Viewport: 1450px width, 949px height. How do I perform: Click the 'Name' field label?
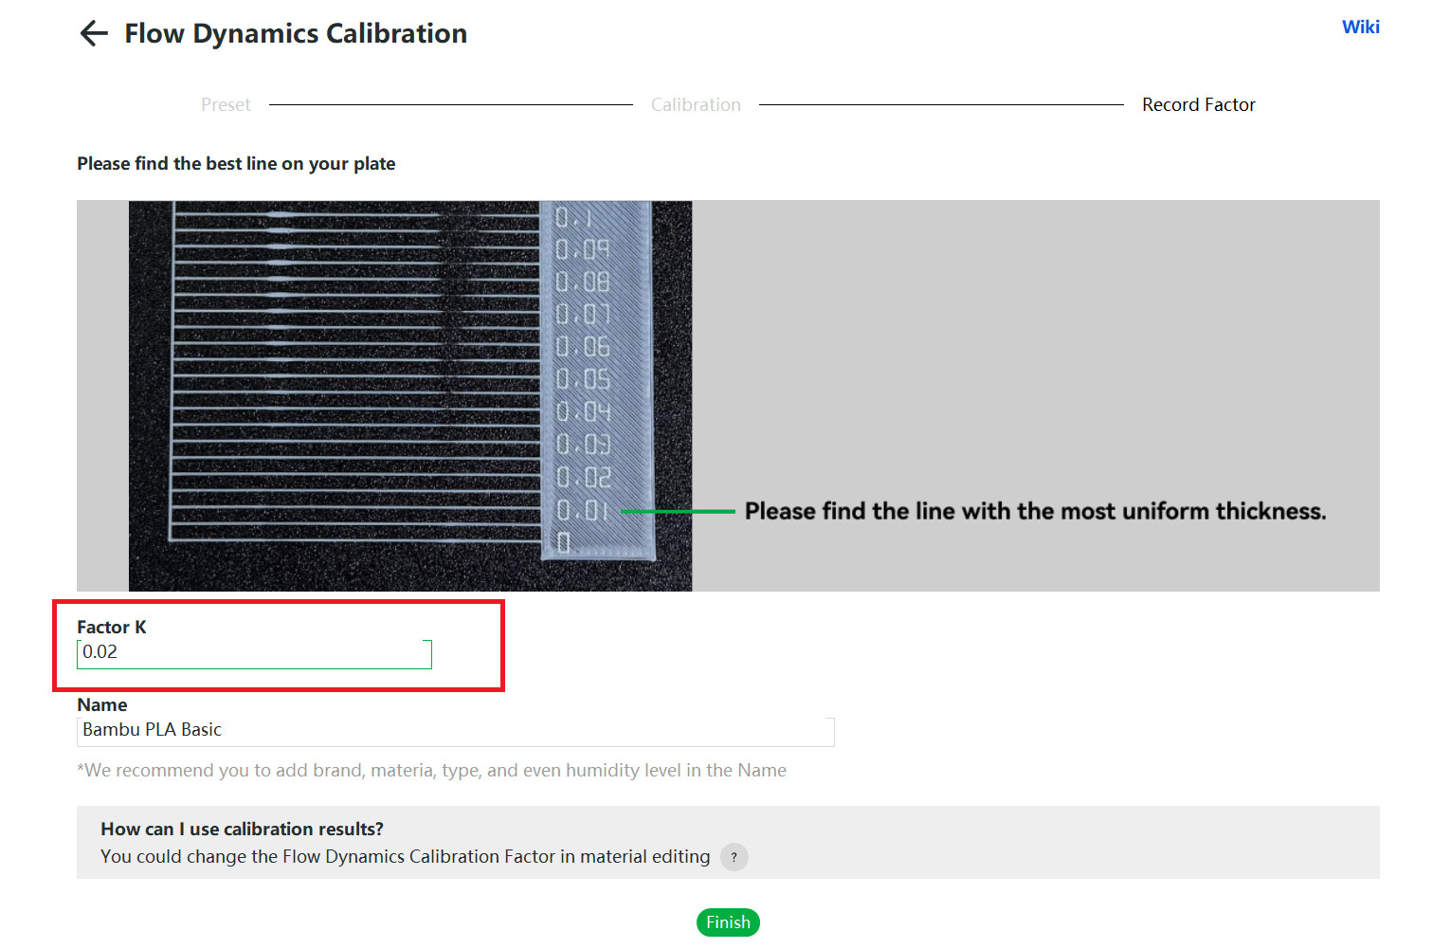[x=101, y=705]
